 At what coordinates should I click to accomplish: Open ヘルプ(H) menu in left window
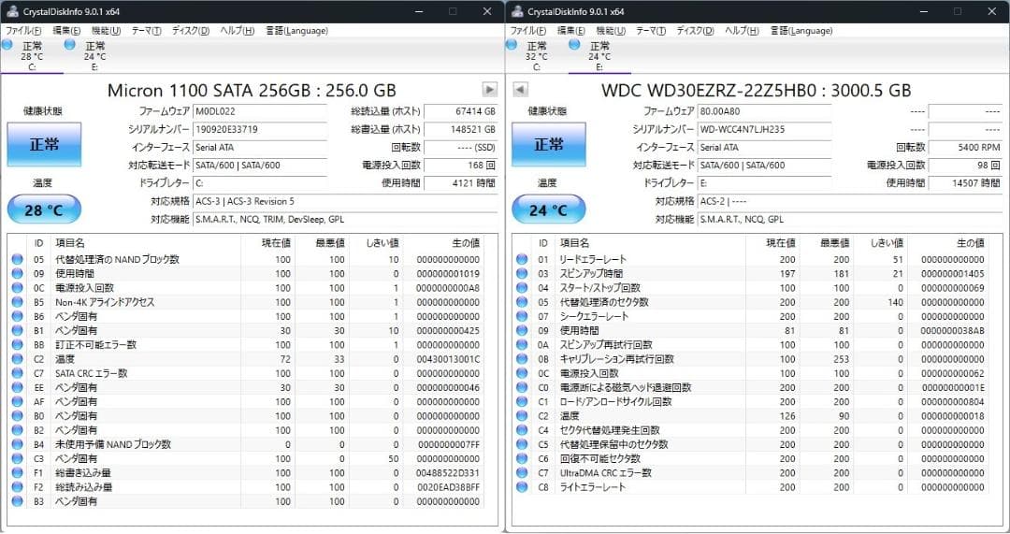237,31
